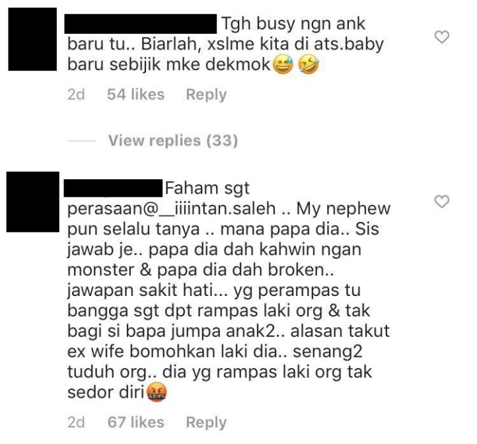Click the 2d timestamp under first comment
The image size is (477, 444).
[76, 94]
